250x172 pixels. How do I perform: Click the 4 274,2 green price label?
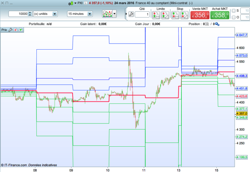coord(242,137)
